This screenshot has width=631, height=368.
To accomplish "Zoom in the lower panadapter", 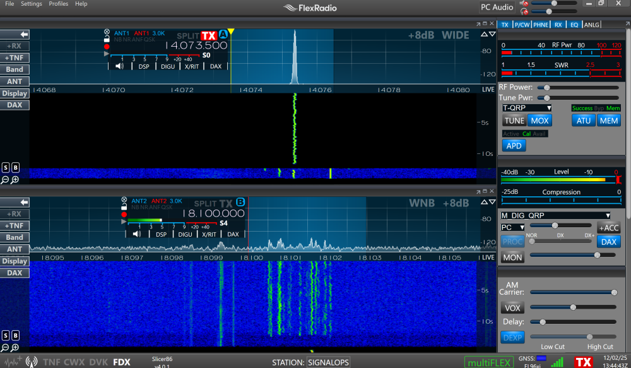I will tap(15, 347).
